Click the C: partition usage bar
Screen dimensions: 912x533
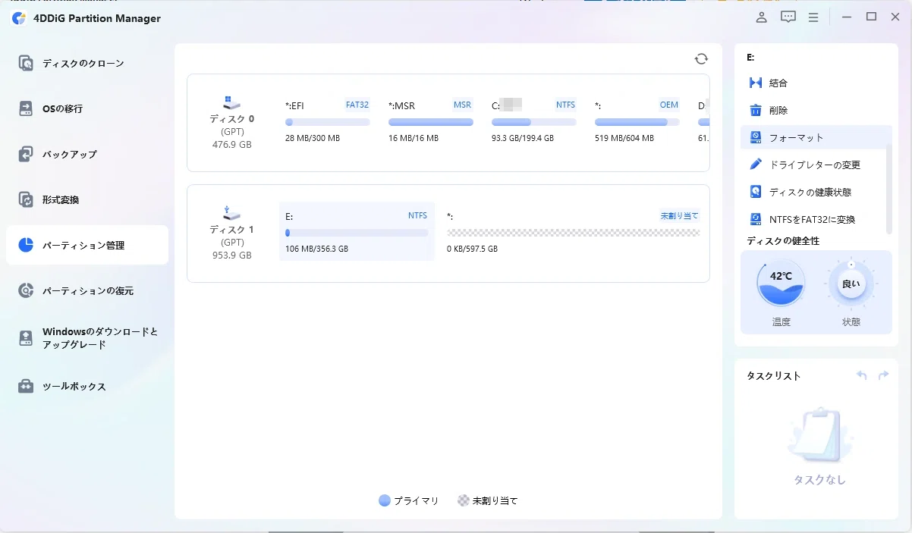click(x=533, y=122)
